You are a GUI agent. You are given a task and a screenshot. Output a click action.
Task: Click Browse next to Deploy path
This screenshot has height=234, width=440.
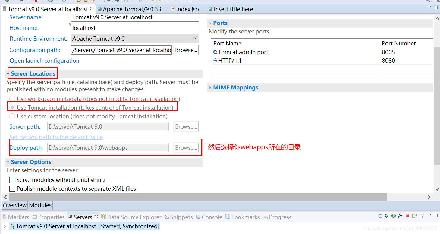tap(186, 148)
